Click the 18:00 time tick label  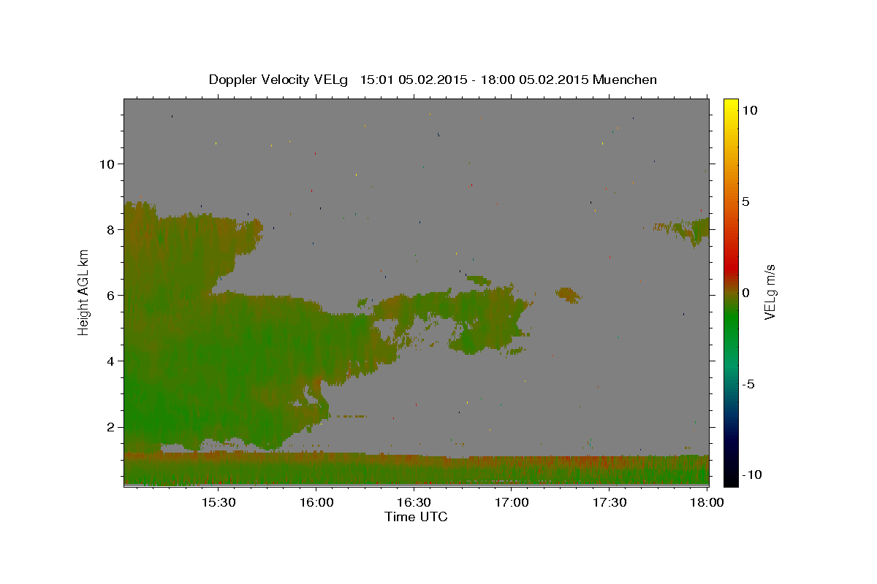tap(707, 502)
